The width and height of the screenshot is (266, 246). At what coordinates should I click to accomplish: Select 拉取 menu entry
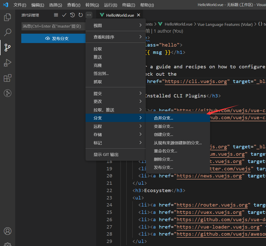tap(116, 49)
